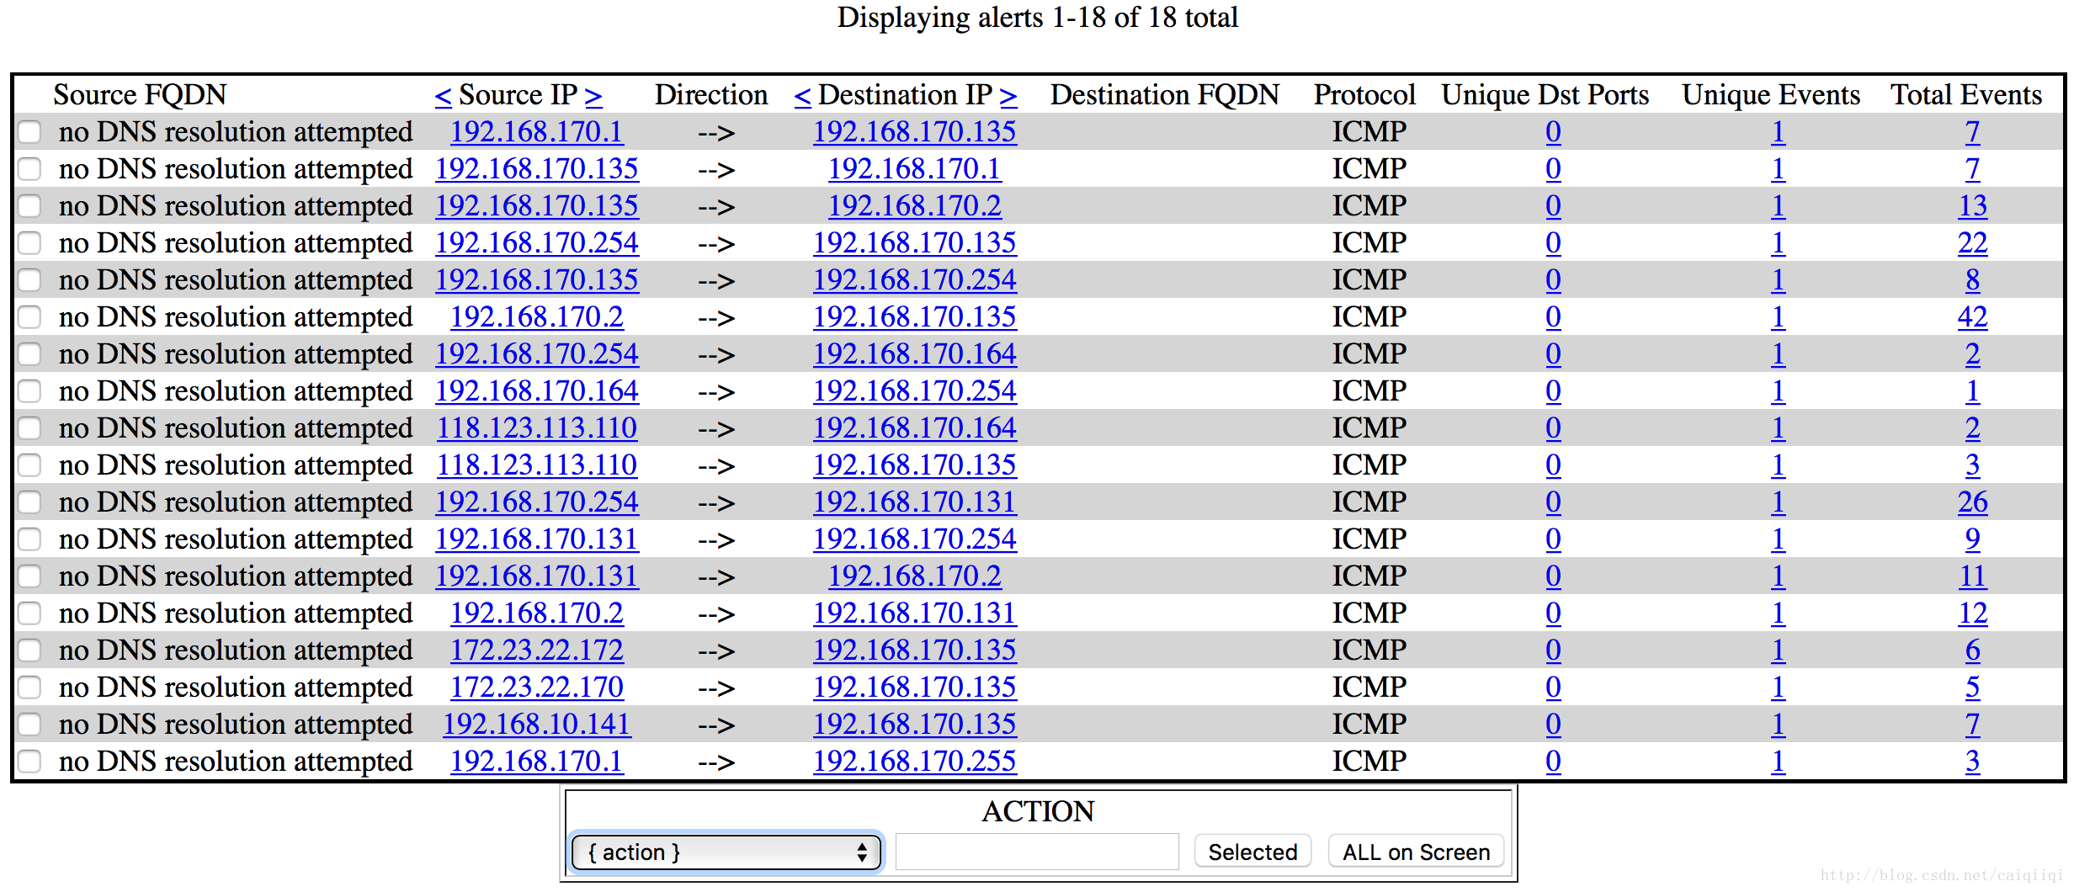2074x892 pixels.
Task: Open total events 13 link
Action: 1973,206
